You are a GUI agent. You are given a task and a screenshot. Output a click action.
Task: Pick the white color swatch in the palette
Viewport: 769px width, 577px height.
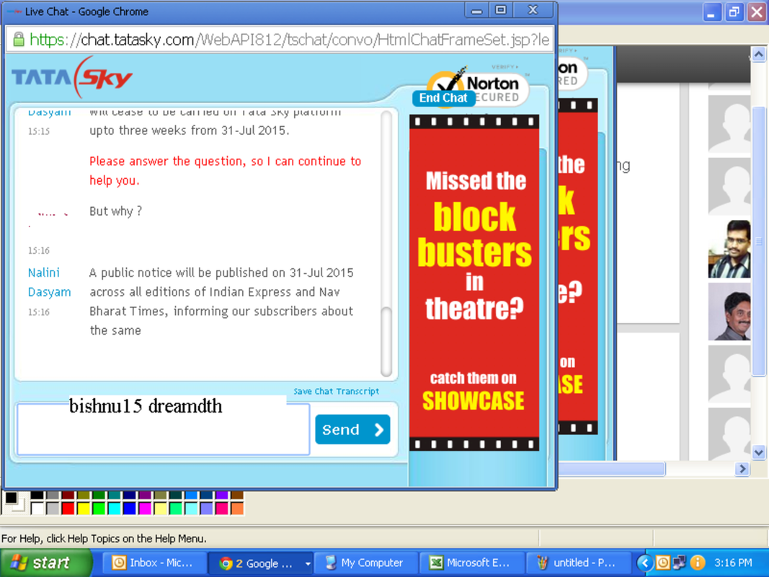pos(37,508)
